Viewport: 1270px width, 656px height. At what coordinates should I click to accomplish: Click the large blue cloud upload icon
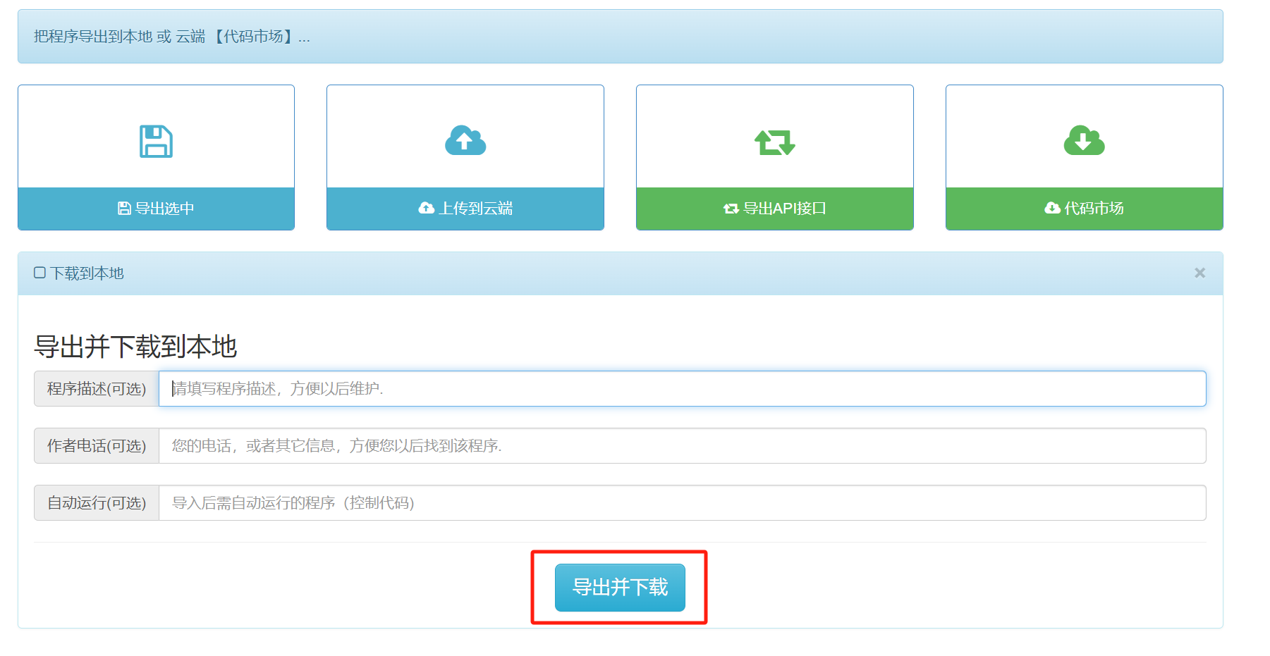click(465, 141)
